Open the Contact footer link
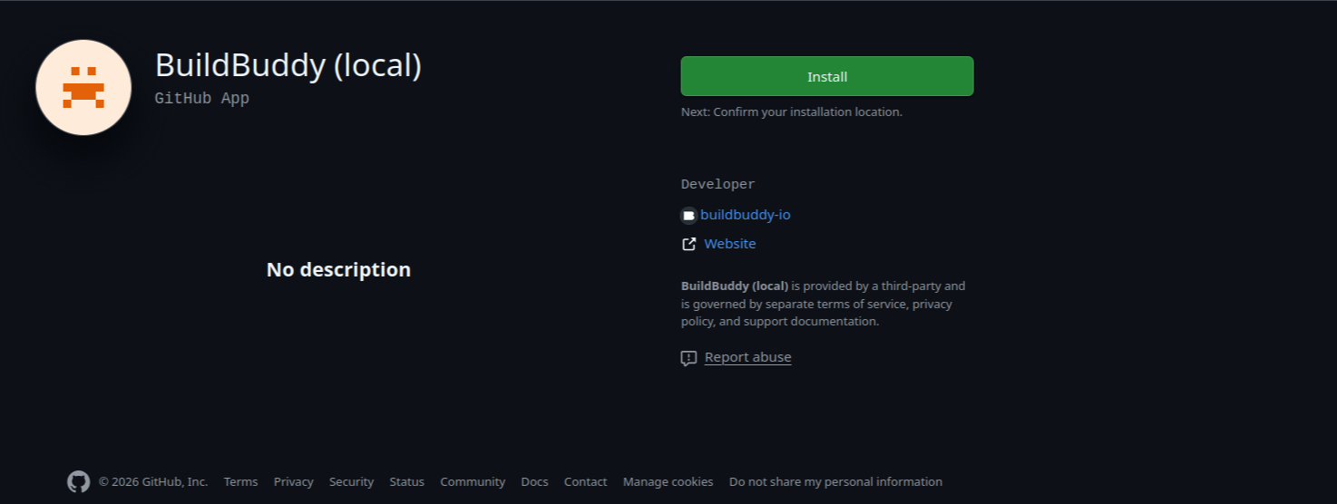This screenshot has width=1337, height=504. [585, 481]
